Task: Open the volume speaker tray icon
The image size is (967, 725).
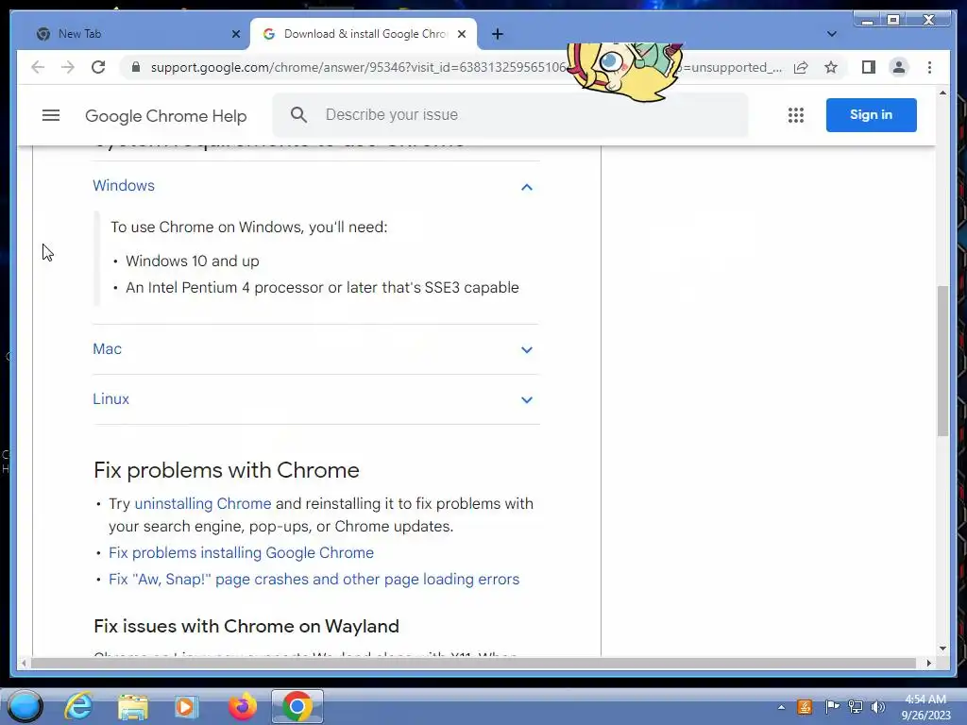Action: coord(878,707)
